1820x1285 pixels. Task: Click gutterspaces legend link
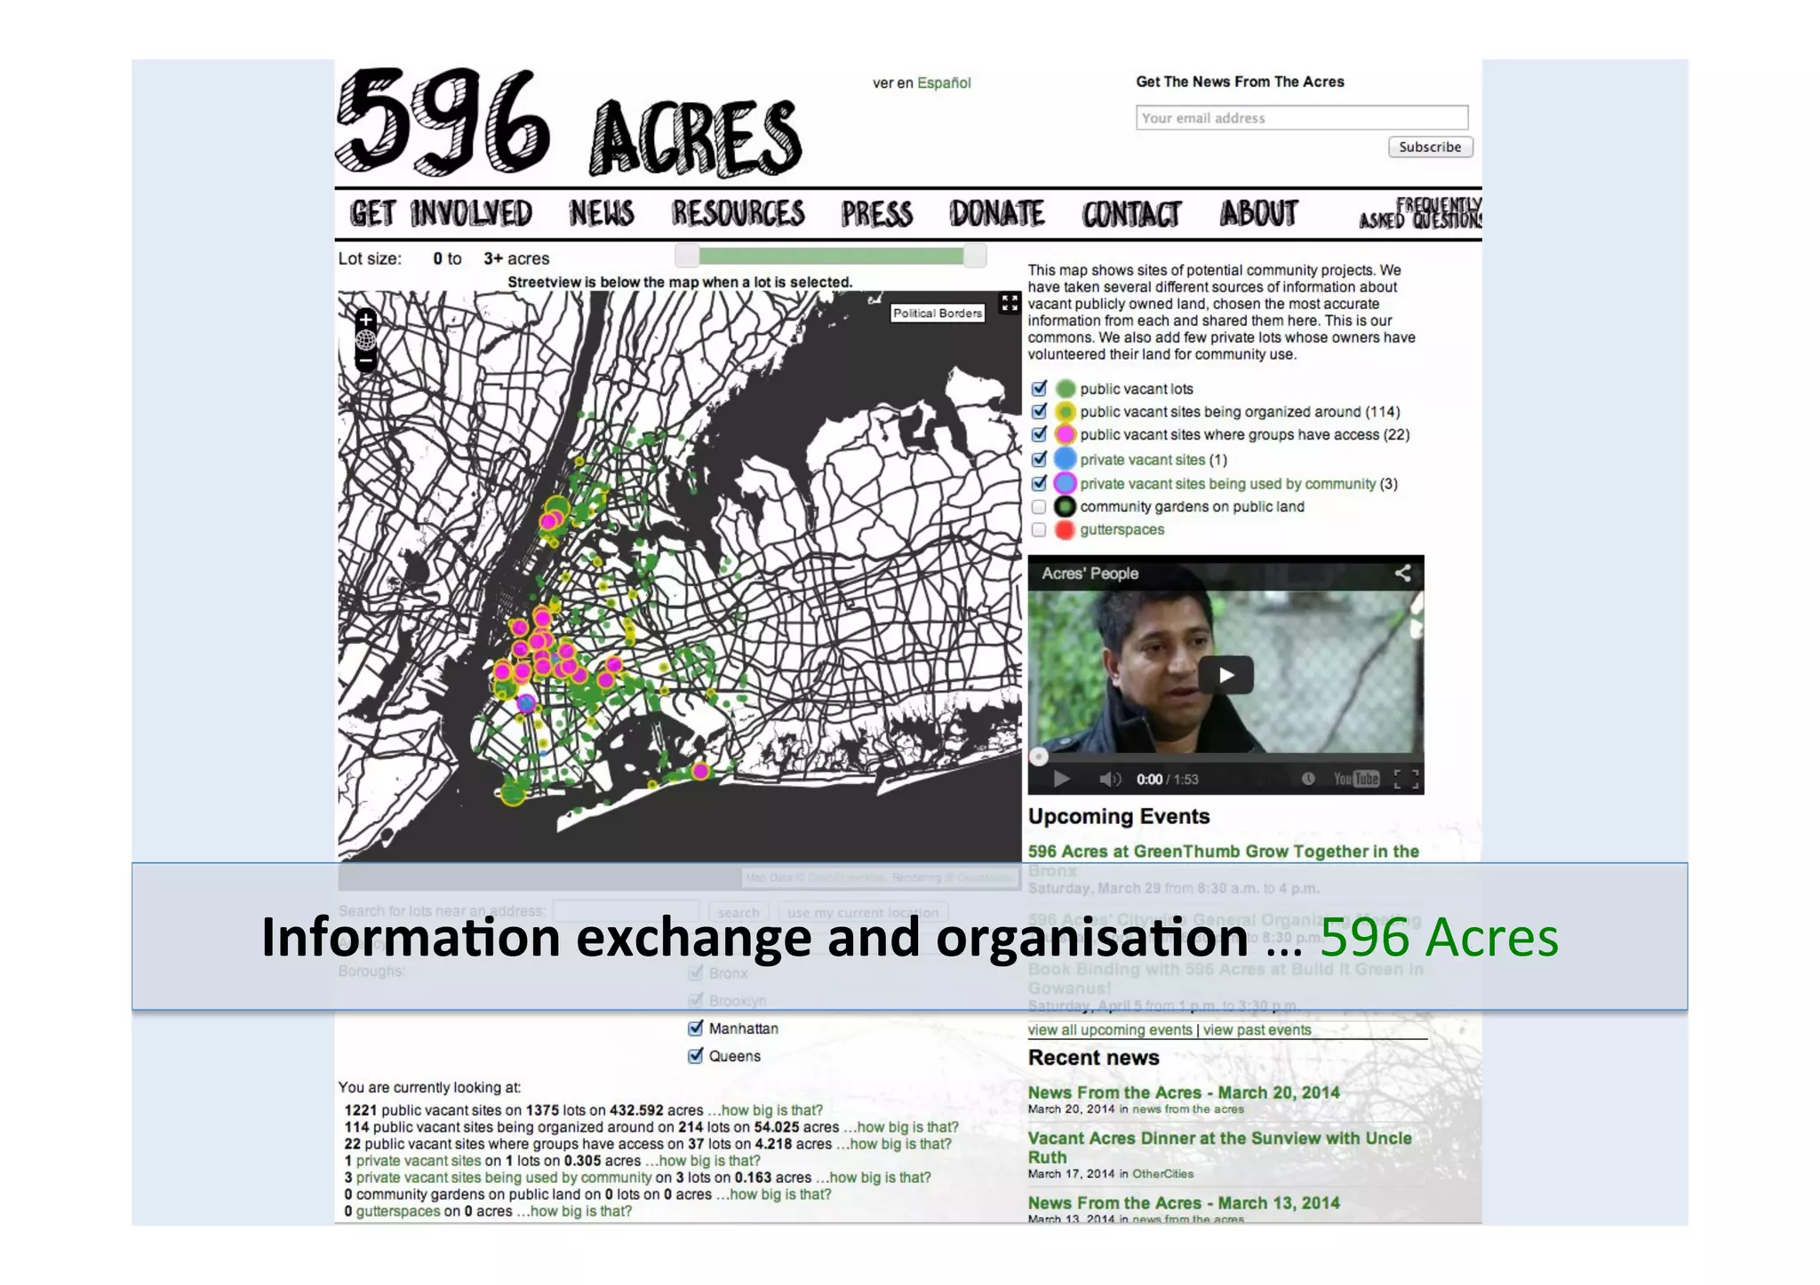pos(1122,530)
